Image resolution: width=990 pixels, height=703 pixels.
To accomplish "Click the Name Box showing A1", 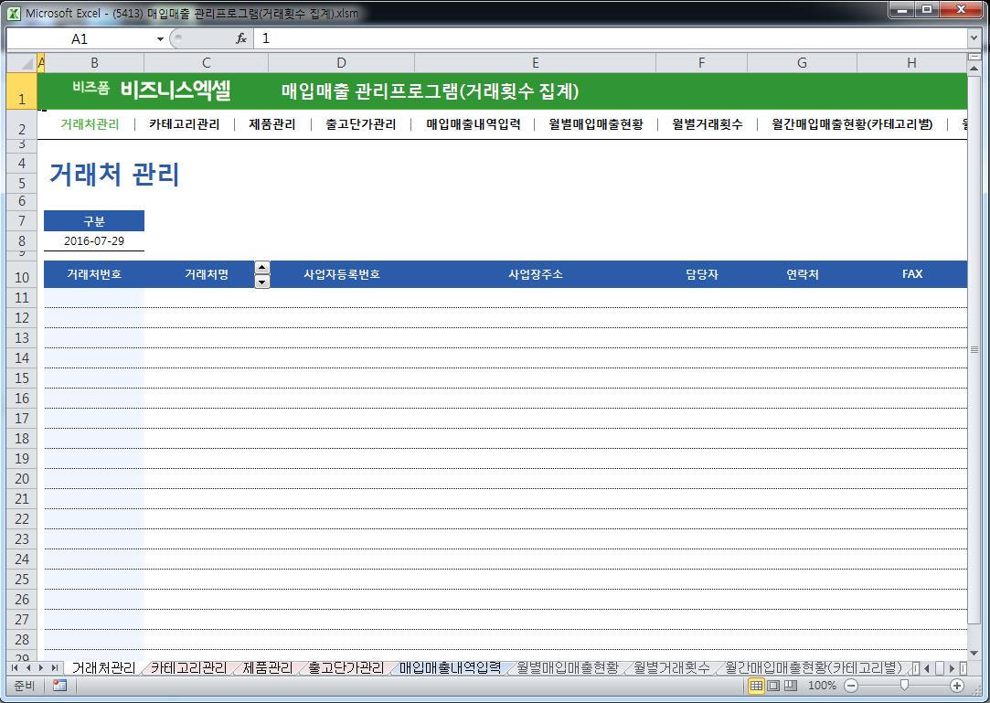I will pyautogui.click(x=80, y=39).
